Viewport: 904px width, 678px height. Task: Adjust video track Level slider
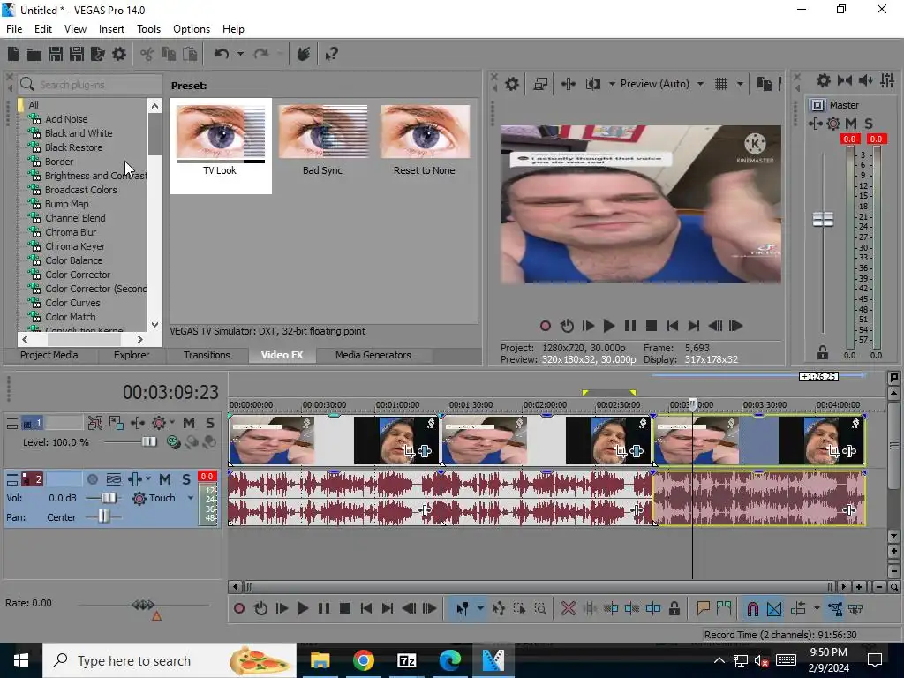pos(148,442)
